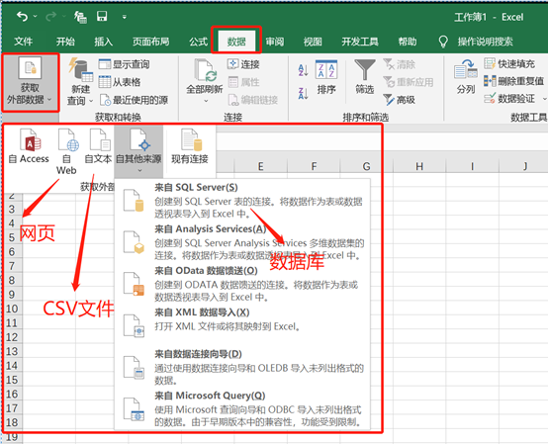Switch to the 开始 tab

coord(65,42)
